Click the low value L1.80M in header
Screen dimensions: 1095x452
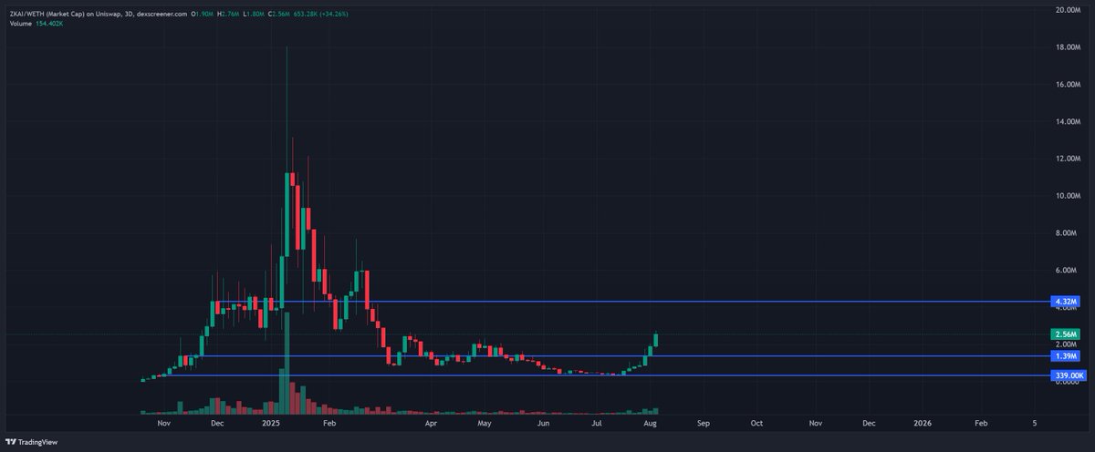click(x=252, y=15)
